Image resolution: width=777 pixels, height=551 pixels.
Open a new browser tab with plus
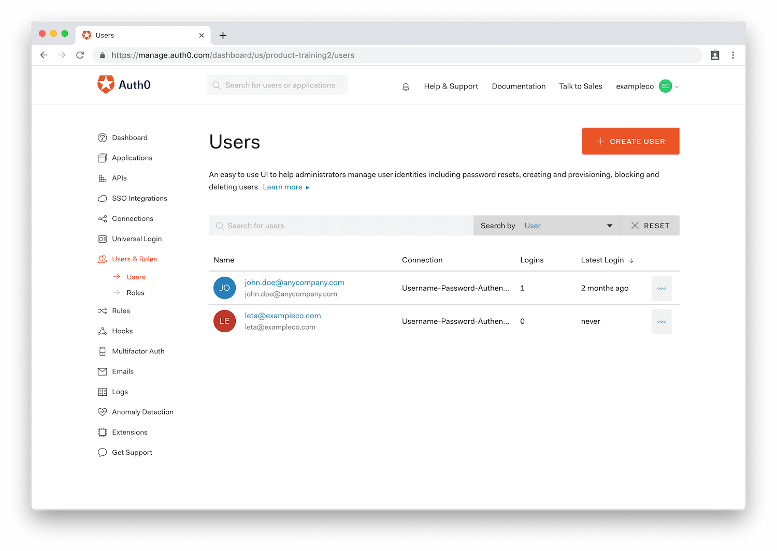coord(223,35)
